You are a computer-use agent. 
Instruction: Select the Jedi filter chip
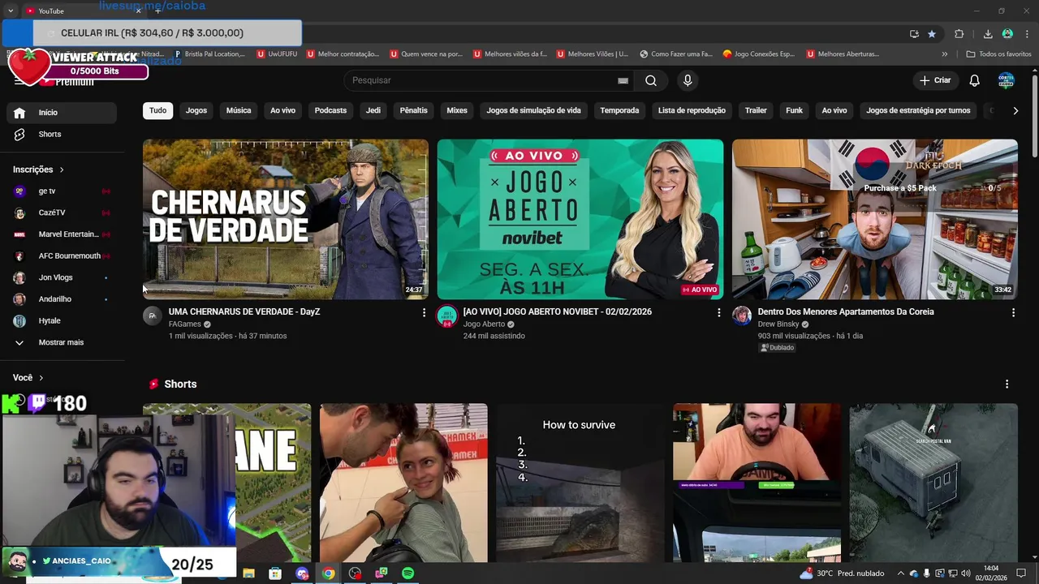pos(373,110)
